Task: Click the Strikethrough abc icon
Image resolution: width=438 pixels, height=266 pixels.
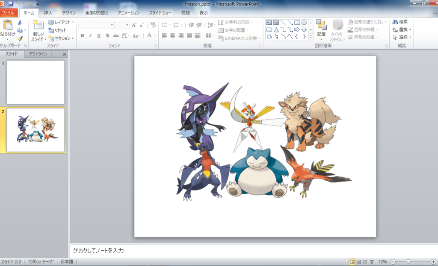Action: click(x=115, y=35)
